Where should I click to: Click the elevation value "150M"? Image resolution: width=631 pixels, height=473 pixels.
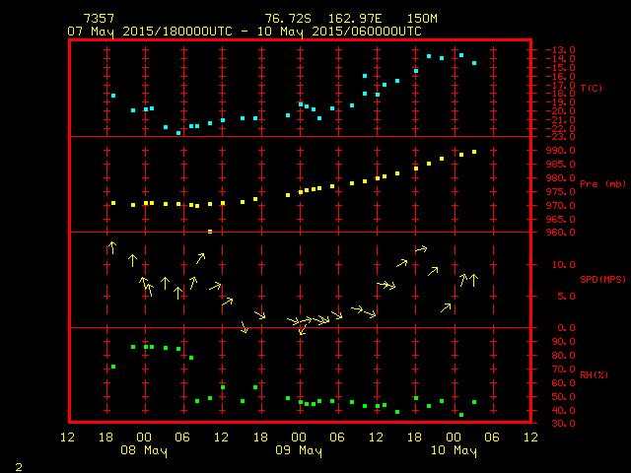[x=422, y=19]
